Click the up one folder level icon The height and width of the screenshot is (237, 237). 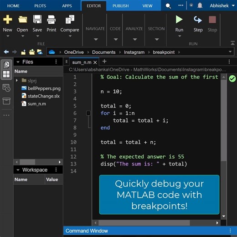23,52
